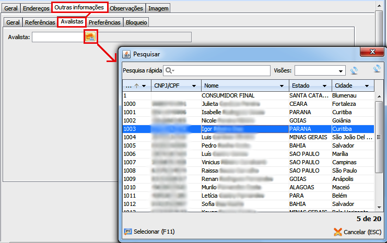Click the results table scroll down arrow
Screen dimensions: 387x243
(379, 208)
